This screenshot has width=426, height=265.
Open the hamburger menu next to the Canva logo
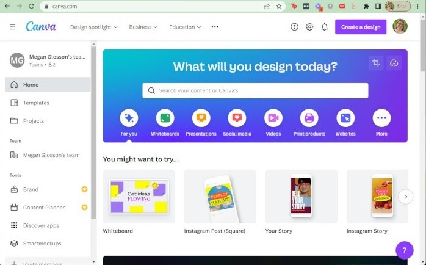[12, 27]
